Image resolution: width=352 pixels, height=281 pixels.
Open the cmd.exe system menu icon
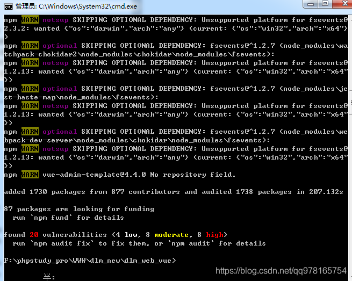tap(8, 7)
